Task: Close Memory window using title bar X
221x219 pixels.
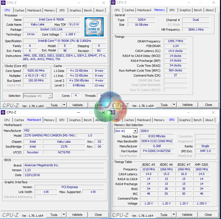Action: (214, 3)
